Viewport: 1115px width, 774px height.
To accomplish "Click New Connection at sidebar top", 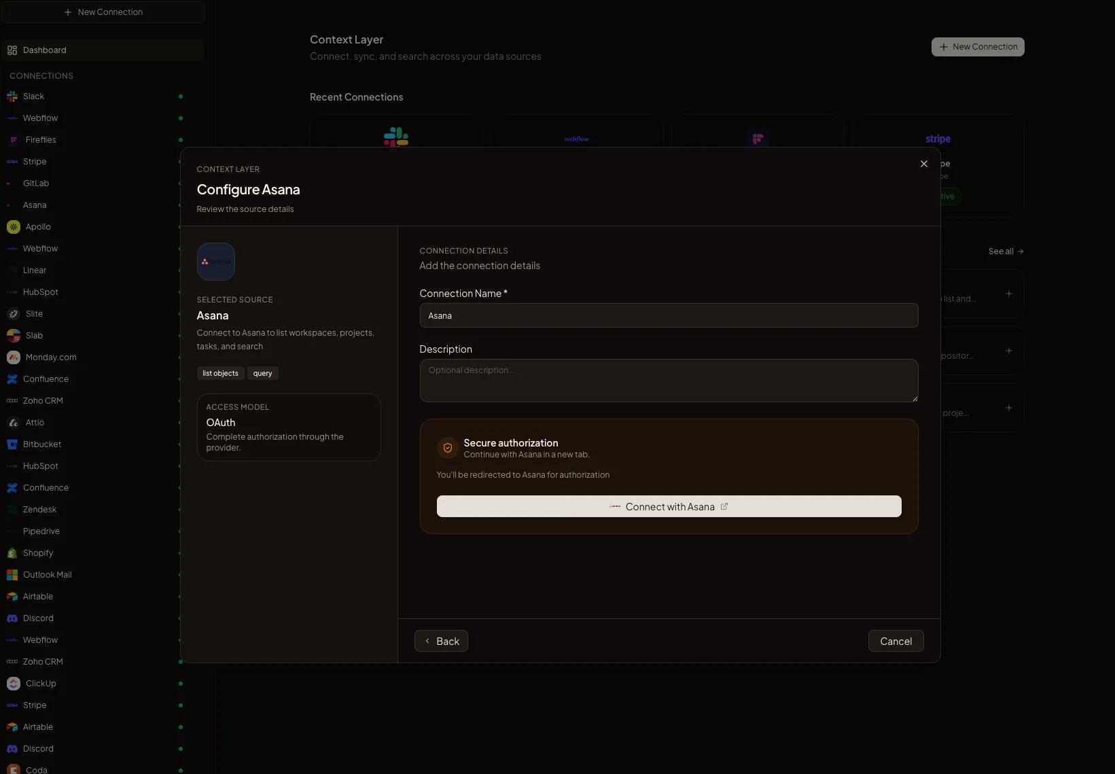I will pyautogui.click(x=103, y=12).
